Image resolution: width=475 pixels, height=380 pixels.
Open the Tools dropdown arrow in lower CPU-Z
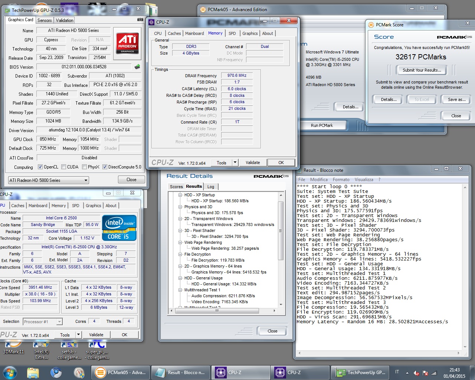tap(78, 335)
